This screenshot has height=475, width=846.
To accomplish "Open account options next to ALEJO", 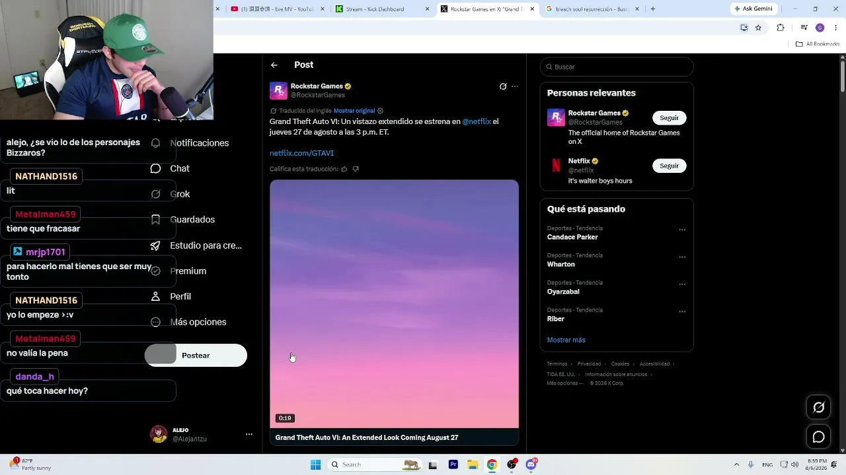I will point(249,434).
